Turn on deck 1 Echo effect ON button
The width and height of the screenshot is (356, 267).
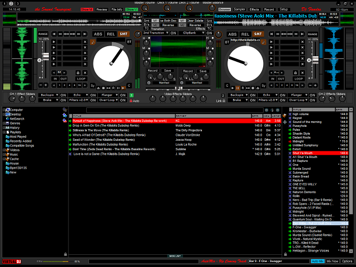click(93, 95)
